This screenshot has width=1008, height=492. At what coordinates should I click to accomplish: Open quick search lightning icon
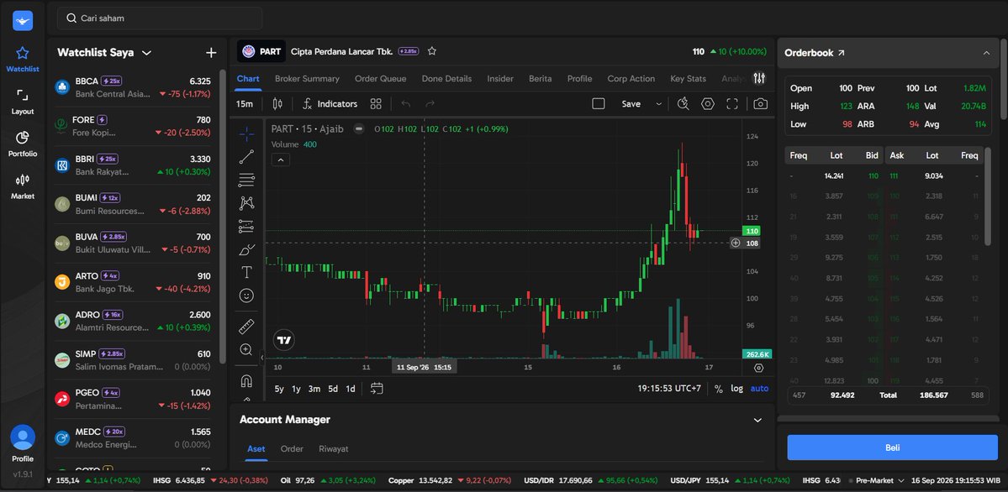[683, 103]
